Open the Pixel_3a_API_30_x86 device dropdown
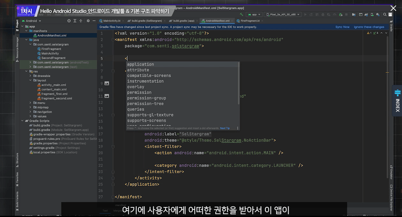The height and width of the screenshot is (217, 402). click(283, 15)
